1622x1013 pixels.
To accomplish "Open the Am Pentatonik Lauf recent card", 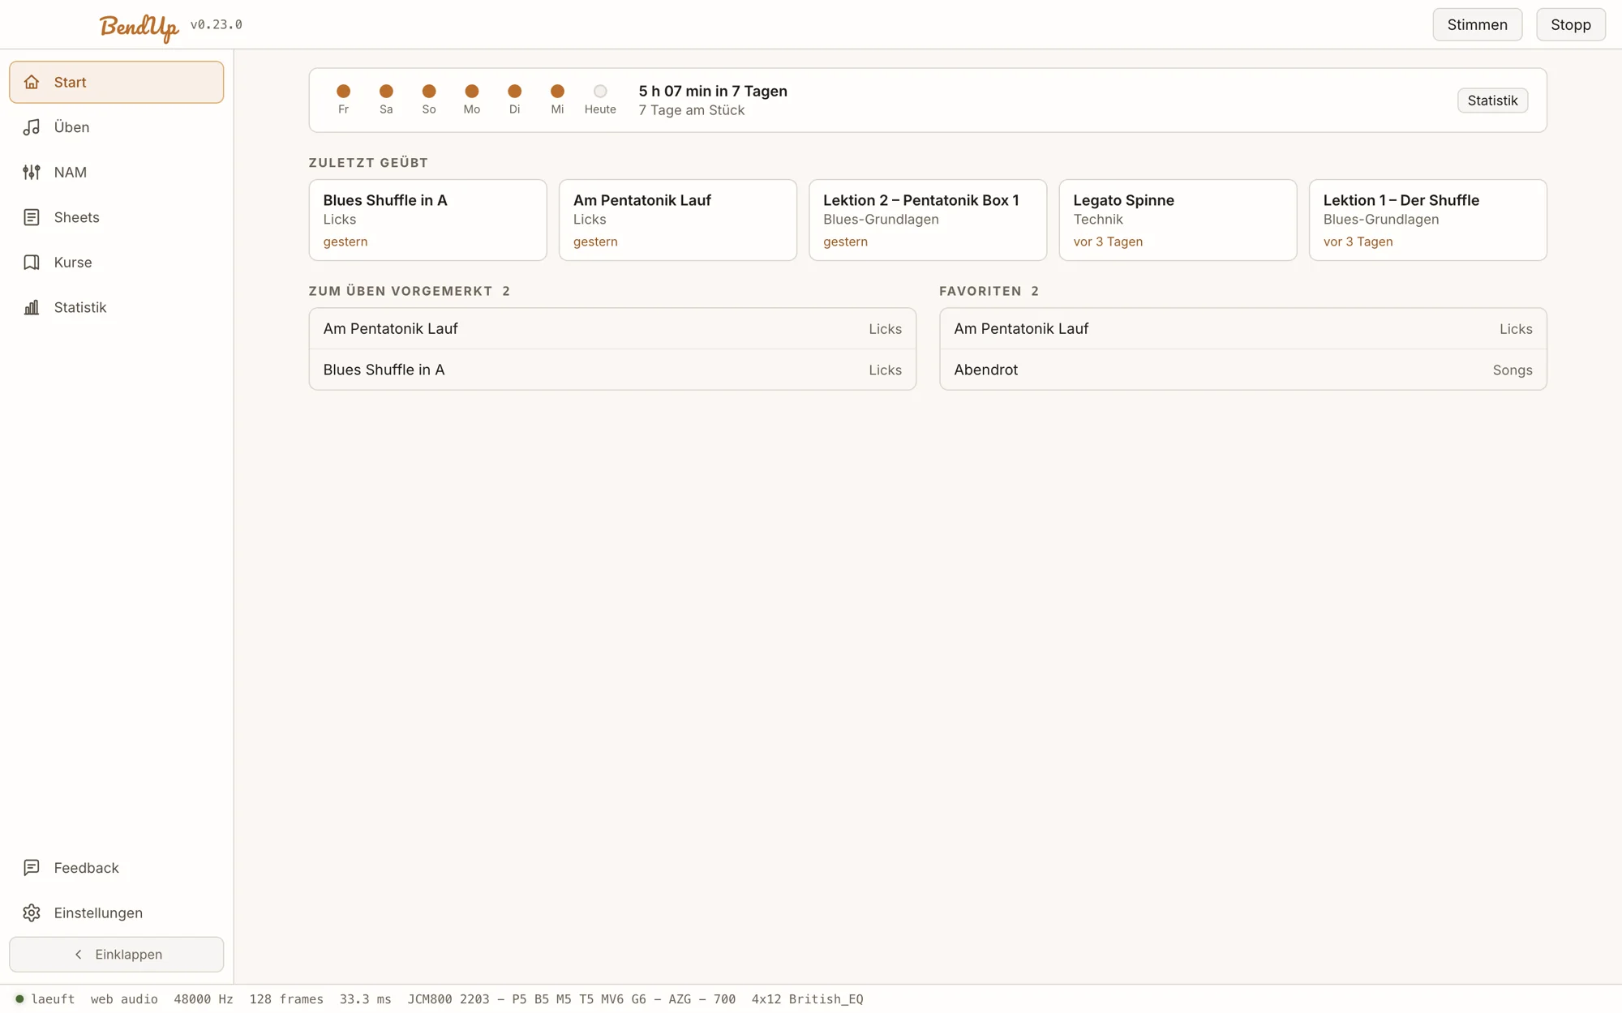I will coord(678,220).
